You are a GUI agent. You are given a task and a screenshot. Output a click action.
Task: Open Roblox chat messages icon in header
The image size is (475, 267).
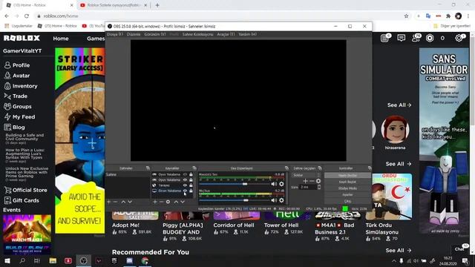401,38
